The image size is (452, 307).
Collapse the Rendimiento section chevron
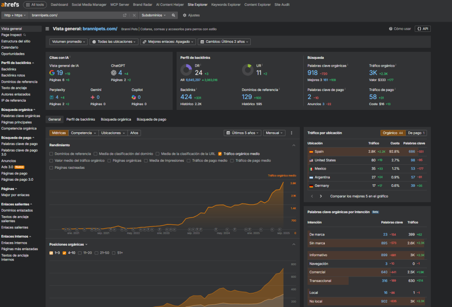coord(294,145)
